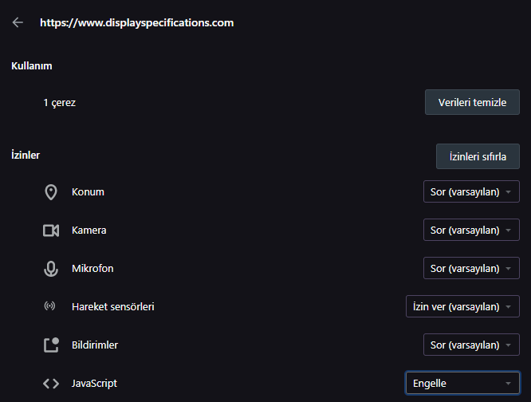
Task: Click the Kamera video camera icon
Action: [x=51, y=231]
